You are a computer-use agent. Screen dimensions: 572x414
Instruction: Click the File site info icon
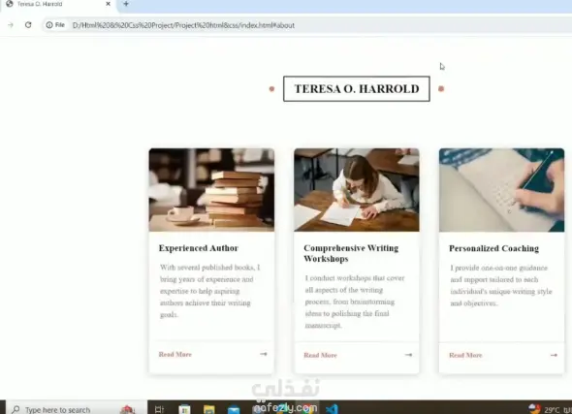coord(55,25)
